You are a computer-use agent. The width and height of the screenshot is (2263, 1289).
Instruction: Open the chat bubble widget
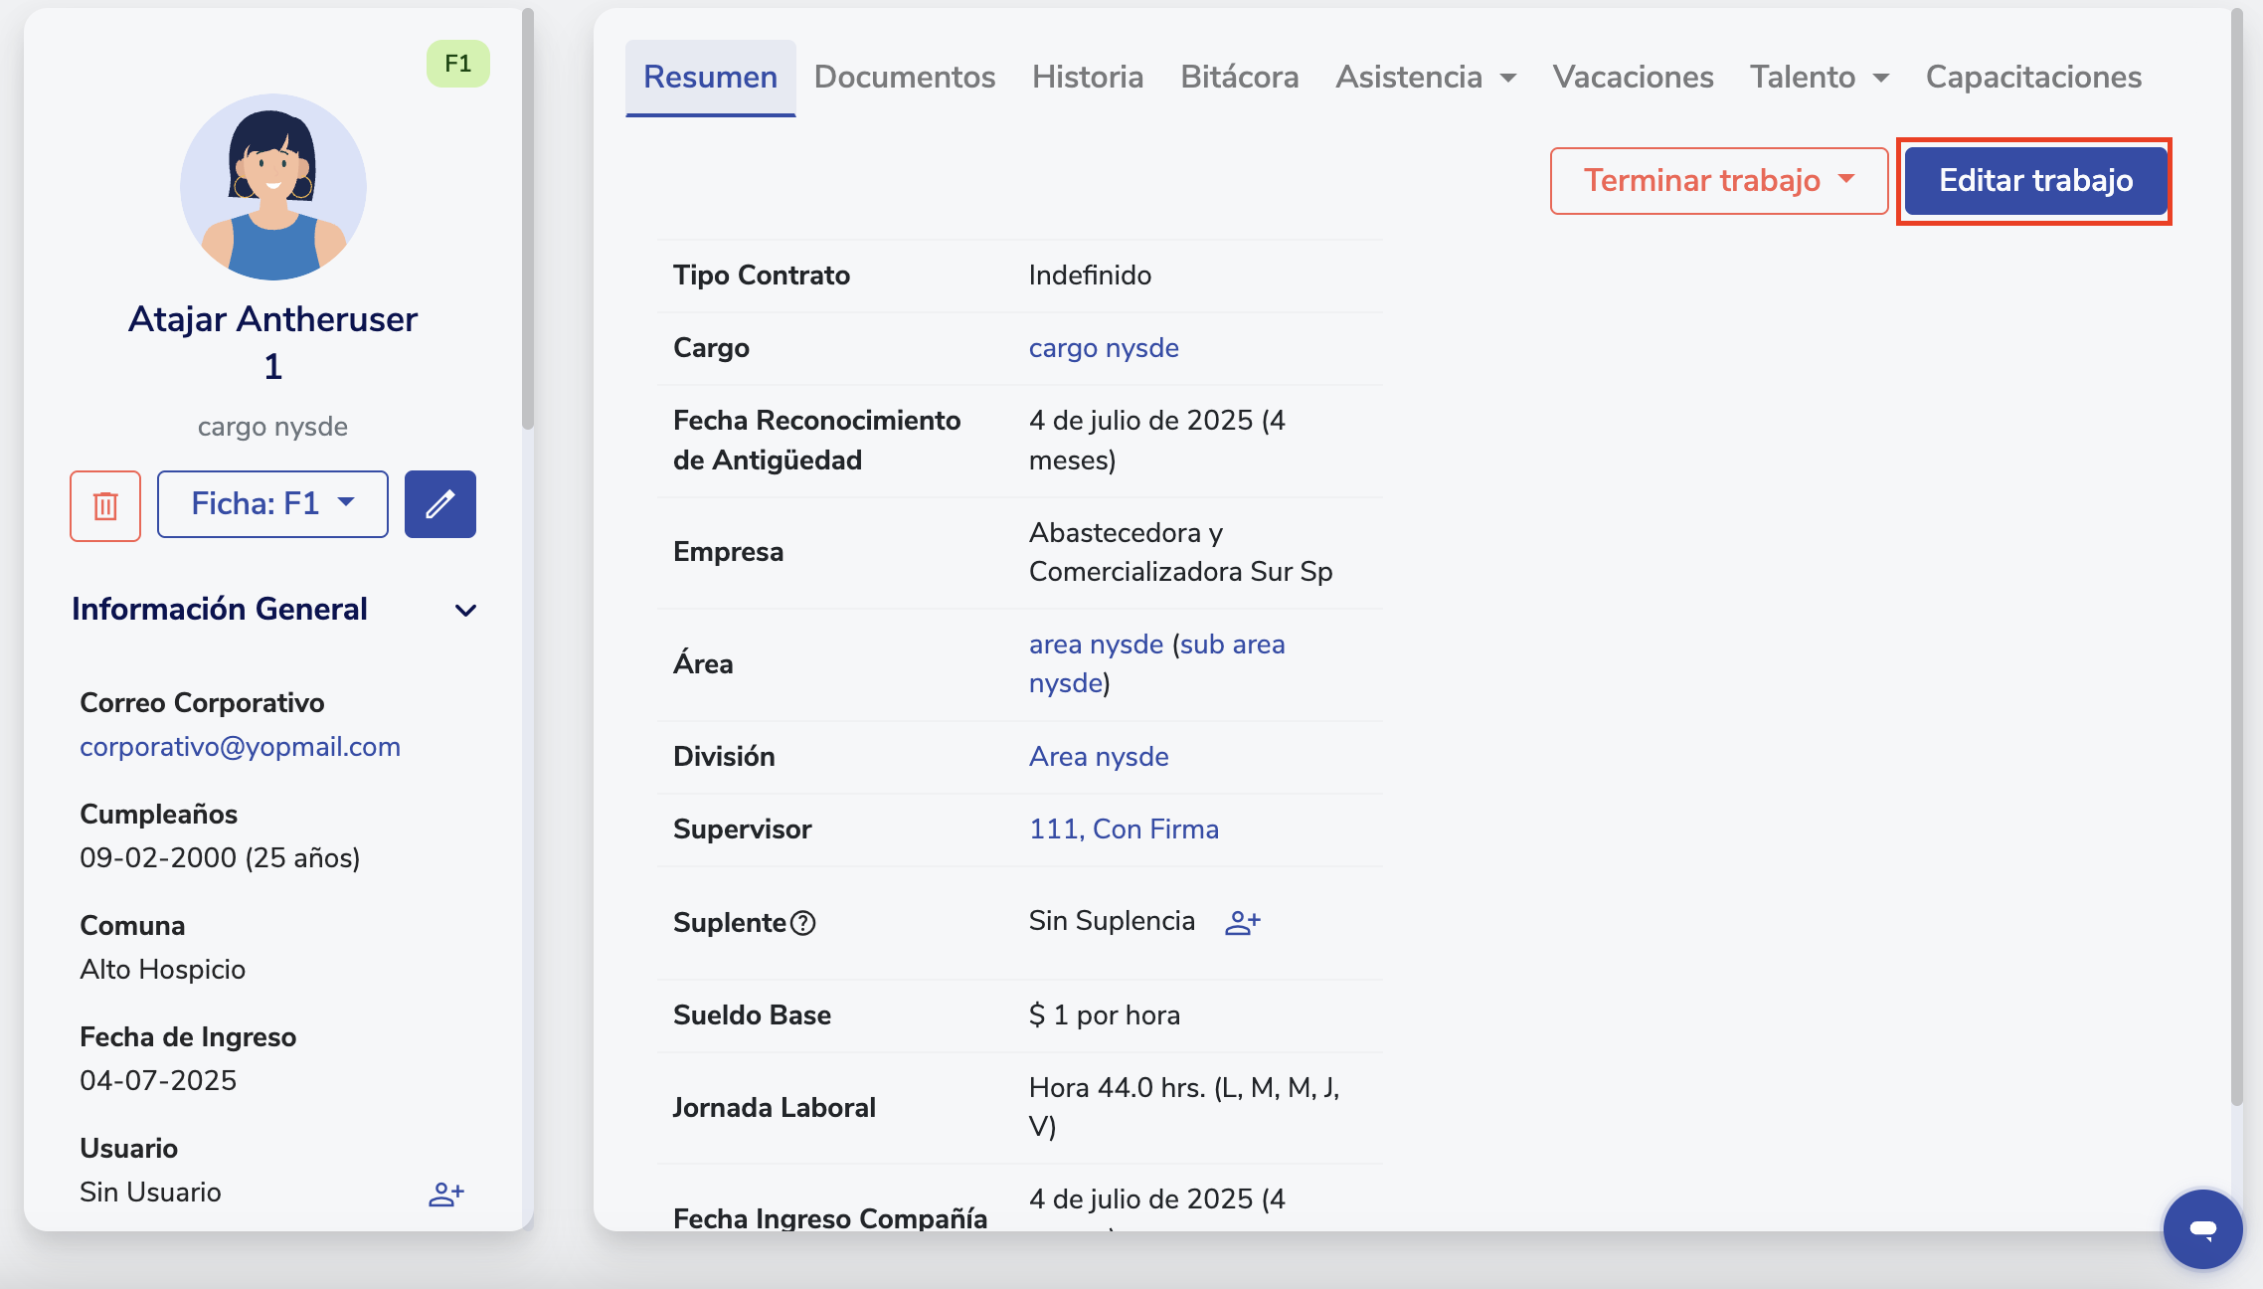[2202, 1229]
